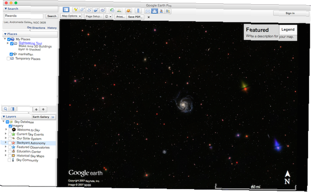Show sunlight across the landscape icon

[119, 10]
